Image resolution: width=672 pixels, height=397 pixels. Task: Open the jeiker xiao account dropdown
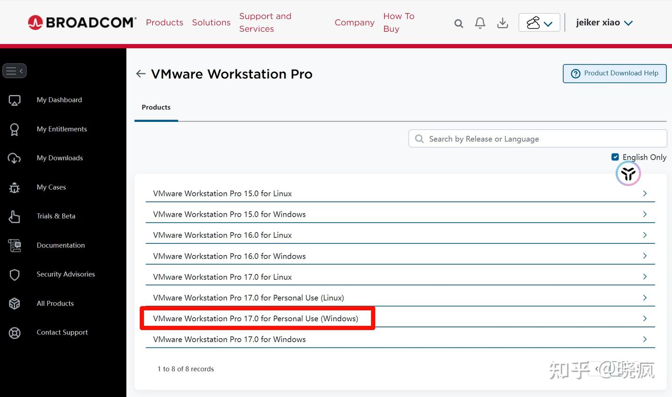pyautogui.click(x=604, y=22)
